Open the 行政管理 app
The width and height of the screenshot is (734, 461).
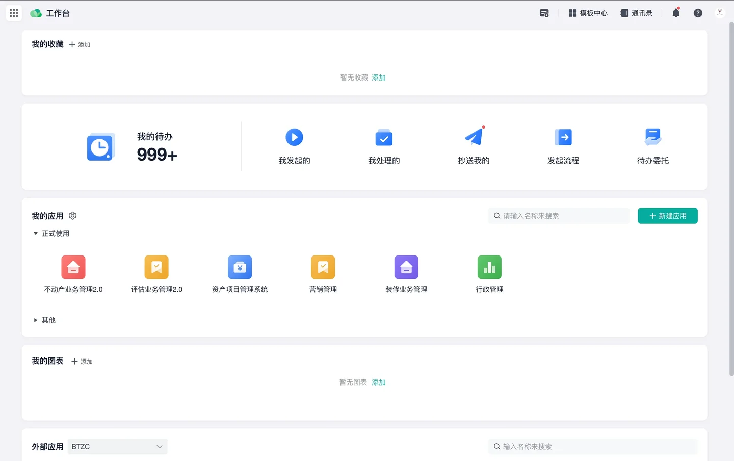489,267
